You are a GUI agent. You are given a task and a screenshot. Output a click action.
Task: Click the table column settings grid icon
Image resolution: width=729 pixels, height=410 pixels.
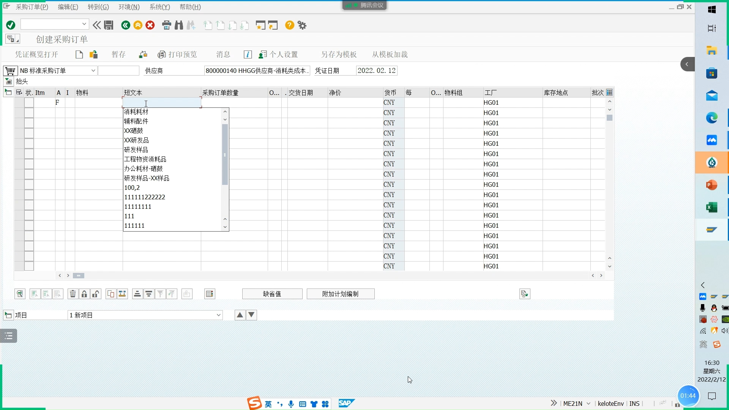click(609, 92)
